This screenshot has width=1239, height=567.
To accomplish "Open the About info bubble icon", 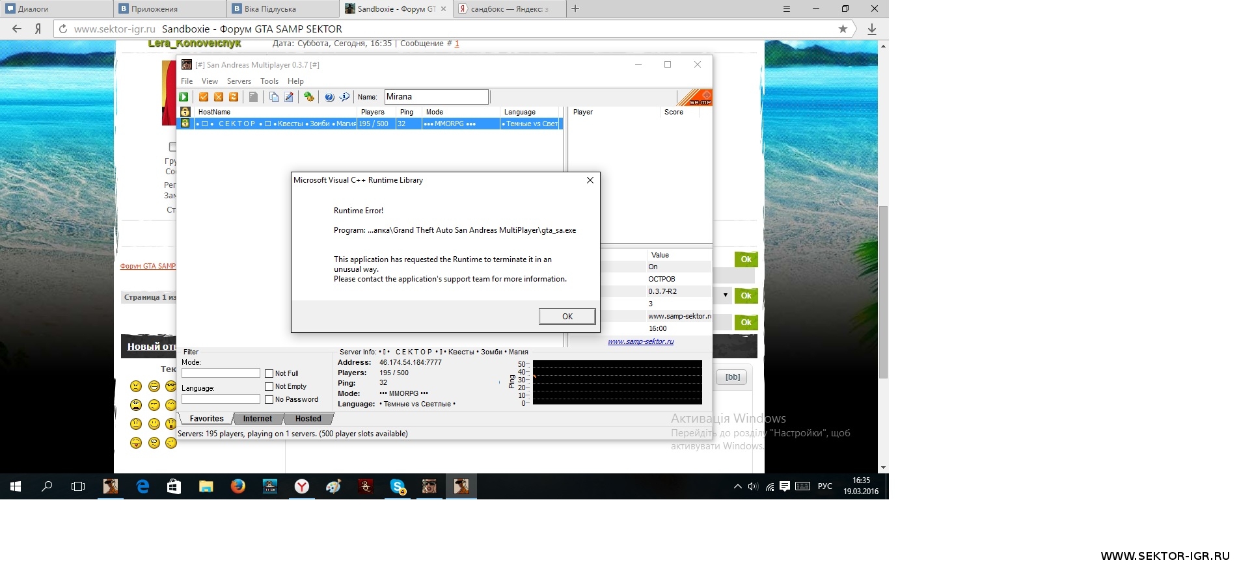I will [344, 97].
